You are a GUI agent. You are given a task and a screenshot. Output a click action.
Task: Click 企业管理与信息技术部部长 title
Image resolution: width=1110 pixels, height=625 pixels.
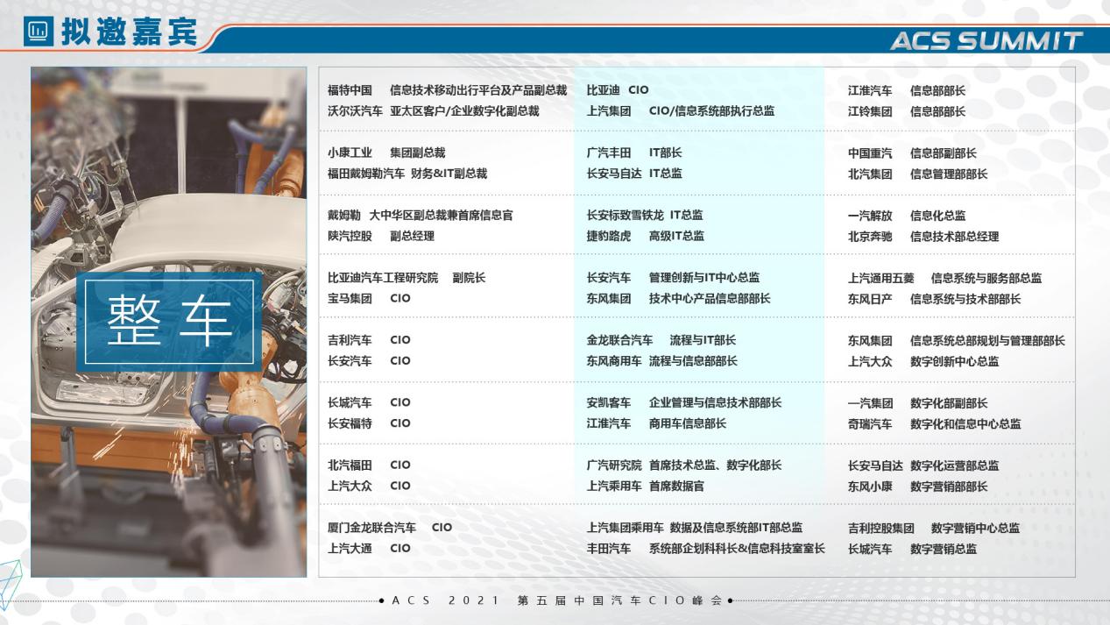pyautogui.click(x=716, y=403)
